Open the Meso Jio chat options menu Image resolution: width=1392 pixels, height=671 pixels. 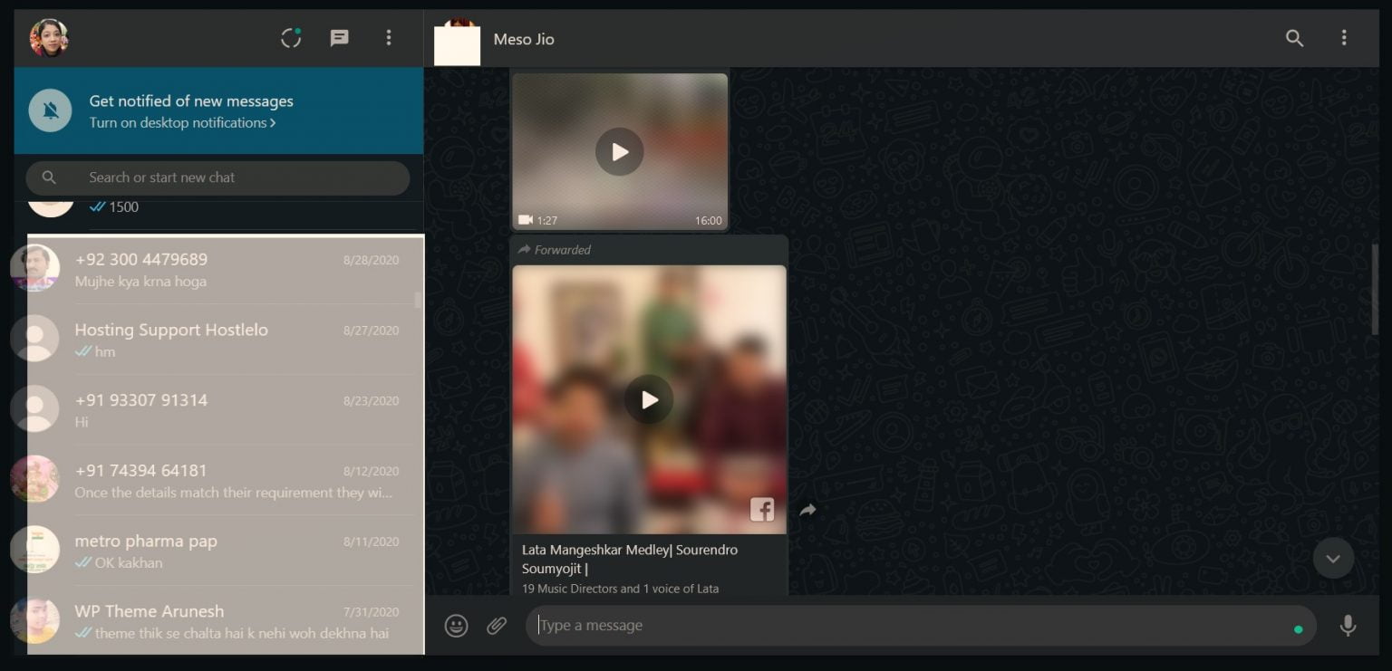point(1344,39)
